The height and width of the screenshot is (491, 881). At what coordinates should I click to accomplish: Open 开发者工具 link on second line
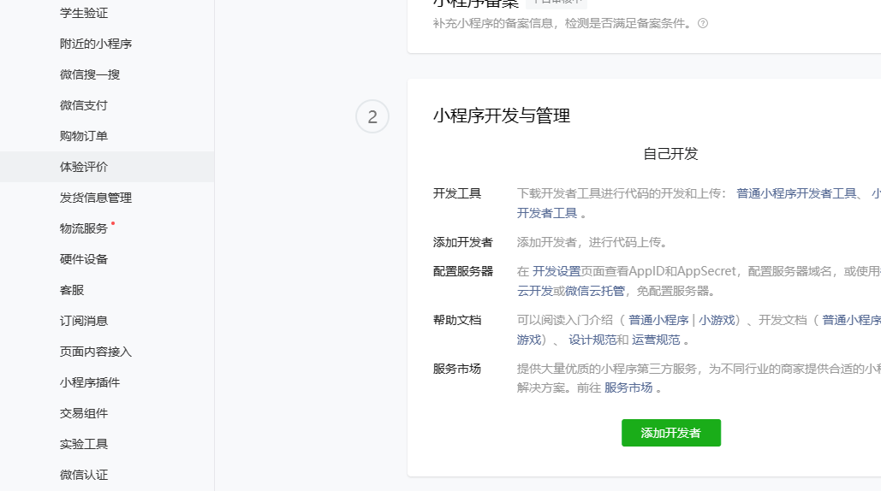click(x=547, y=214)
